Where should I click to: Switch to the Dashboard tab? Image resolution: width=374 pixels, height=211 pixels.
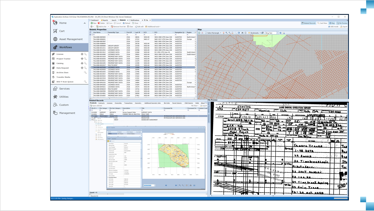[94, 20]
